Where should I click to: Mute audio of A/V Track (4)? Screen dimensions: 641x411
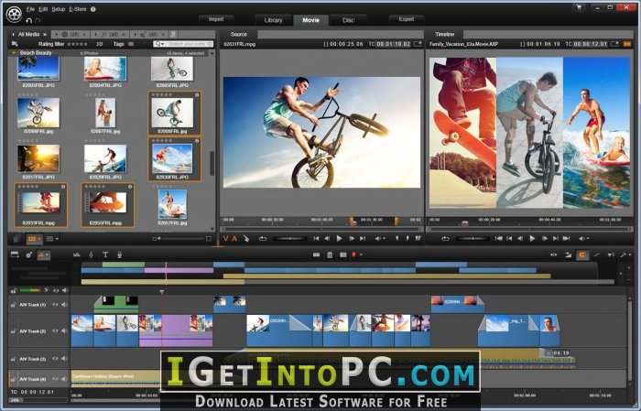pos(64,379)
